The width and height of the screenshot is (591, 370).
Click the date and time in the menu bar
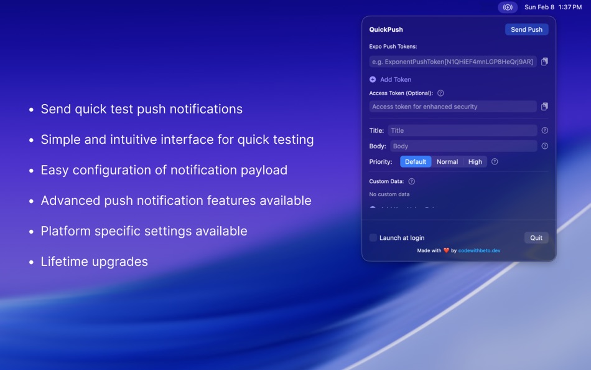point(553,7)
